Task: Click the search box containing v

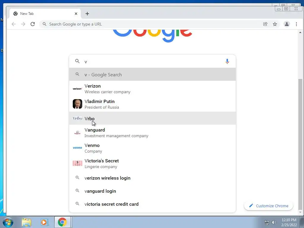Action: click(152, 61)
